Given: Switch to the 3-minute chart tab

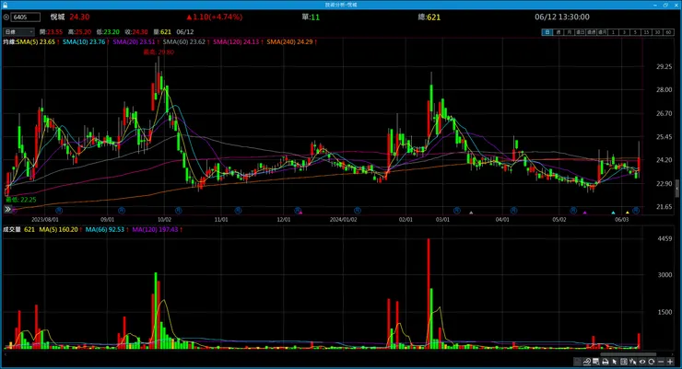Looking at the screenshot, I should (x=624, y=32).
